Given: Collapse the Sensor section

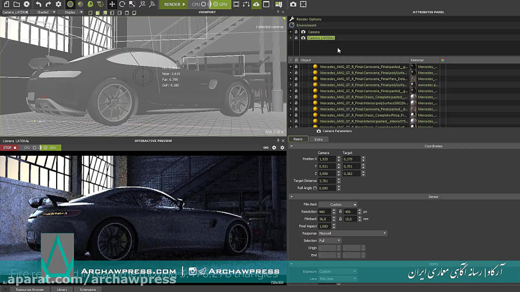Looking at the screenshot, I should [292, 197].
